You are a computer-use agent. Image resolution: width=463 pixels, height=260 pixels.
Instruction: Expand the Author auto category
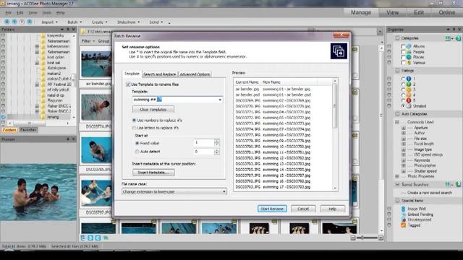click(404, 133)
